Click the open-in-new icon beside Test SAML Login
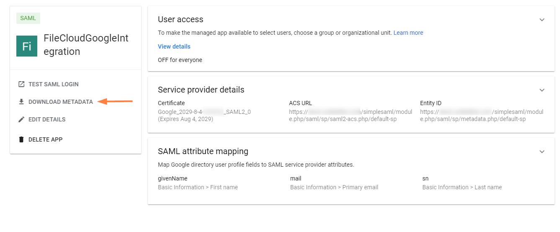 [21, 84]
